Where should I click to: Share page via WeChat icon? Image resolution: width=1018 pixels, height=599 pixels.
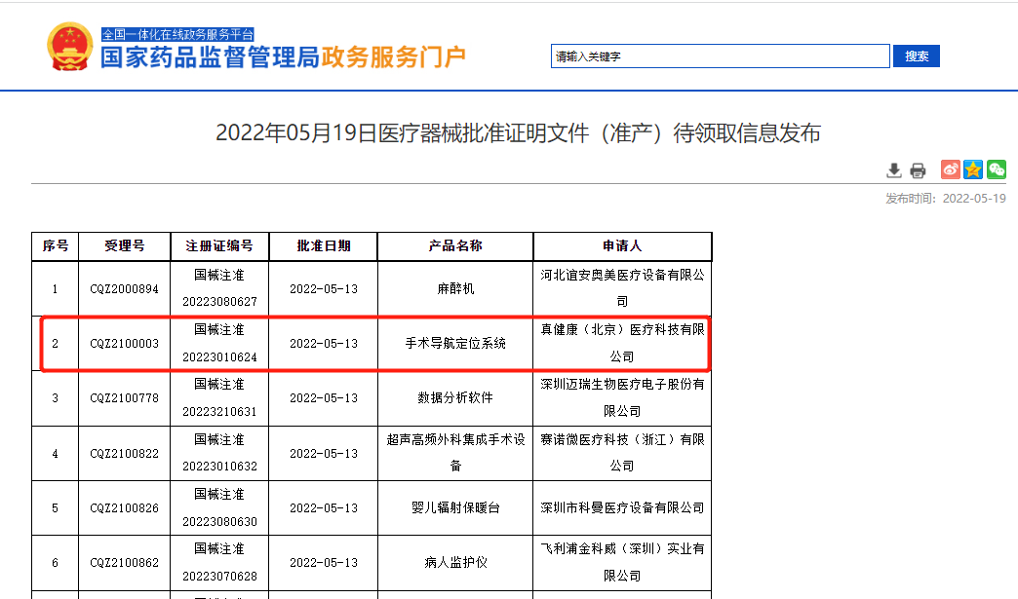[996, 169]
